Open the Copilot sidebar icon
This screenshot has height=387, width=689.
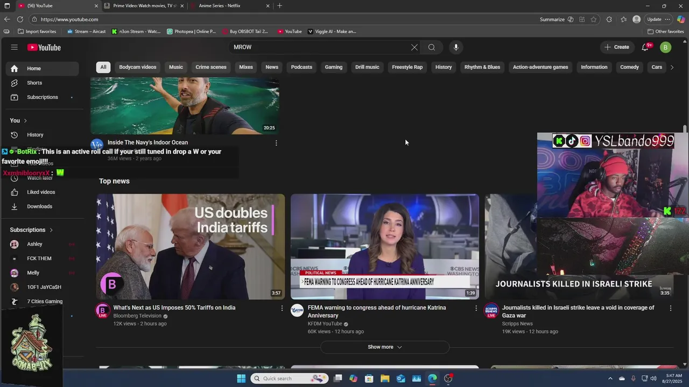681,19
